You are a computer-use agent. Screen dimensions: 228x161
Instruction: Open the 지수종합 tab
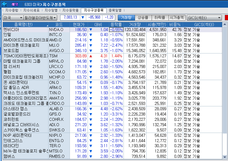(12, 10)
